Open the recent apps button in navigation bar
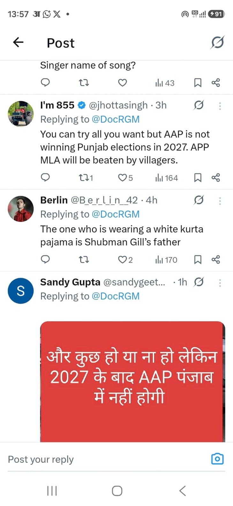 coord(52,490)
